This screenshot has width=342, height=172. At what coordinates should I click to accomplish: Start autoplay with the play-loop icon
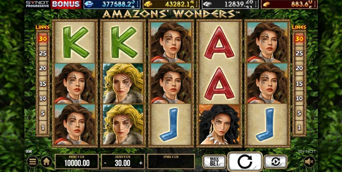[275, 162]
